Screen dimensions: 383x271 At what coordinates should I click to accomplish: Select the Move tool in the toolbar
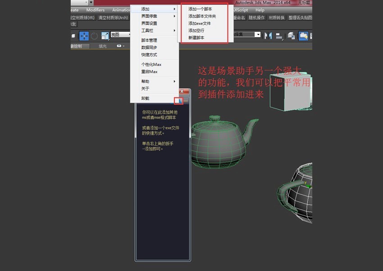(83, 35)
